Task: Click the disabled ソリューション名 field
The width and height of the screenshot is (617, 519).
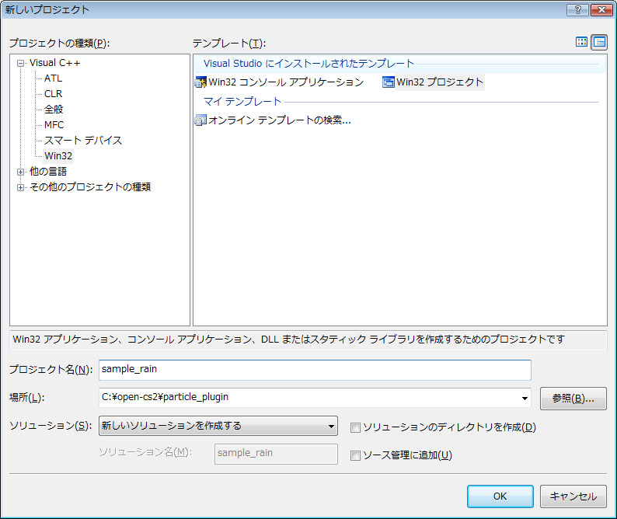Action: [x=276, y=454]
